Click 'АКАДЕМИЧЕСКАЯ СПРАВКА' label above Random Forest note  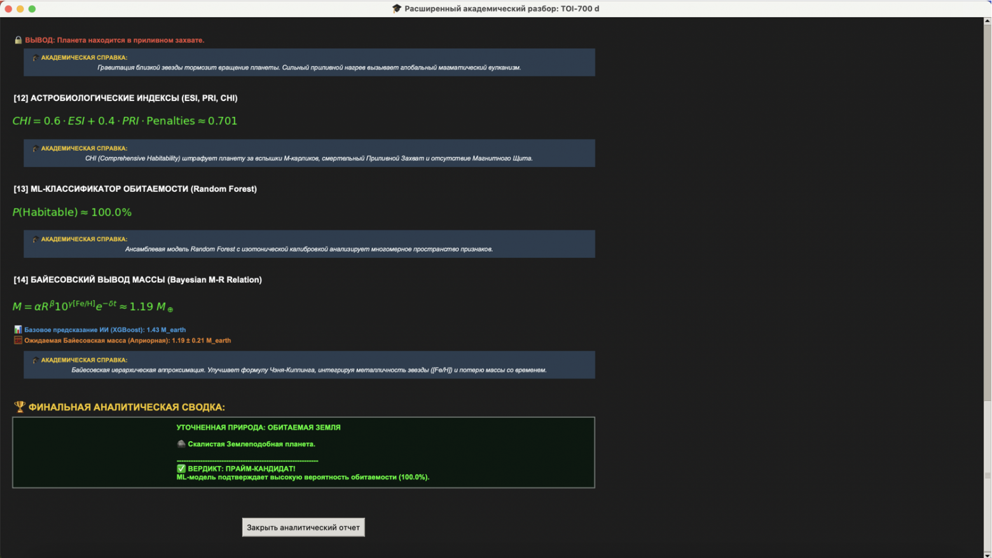click(x=84, y=240)
